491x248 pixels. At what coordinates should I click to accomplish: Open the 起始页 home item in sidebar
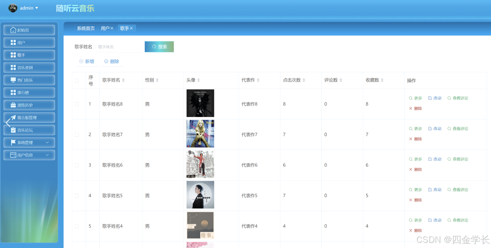click(x=29, y=30)
